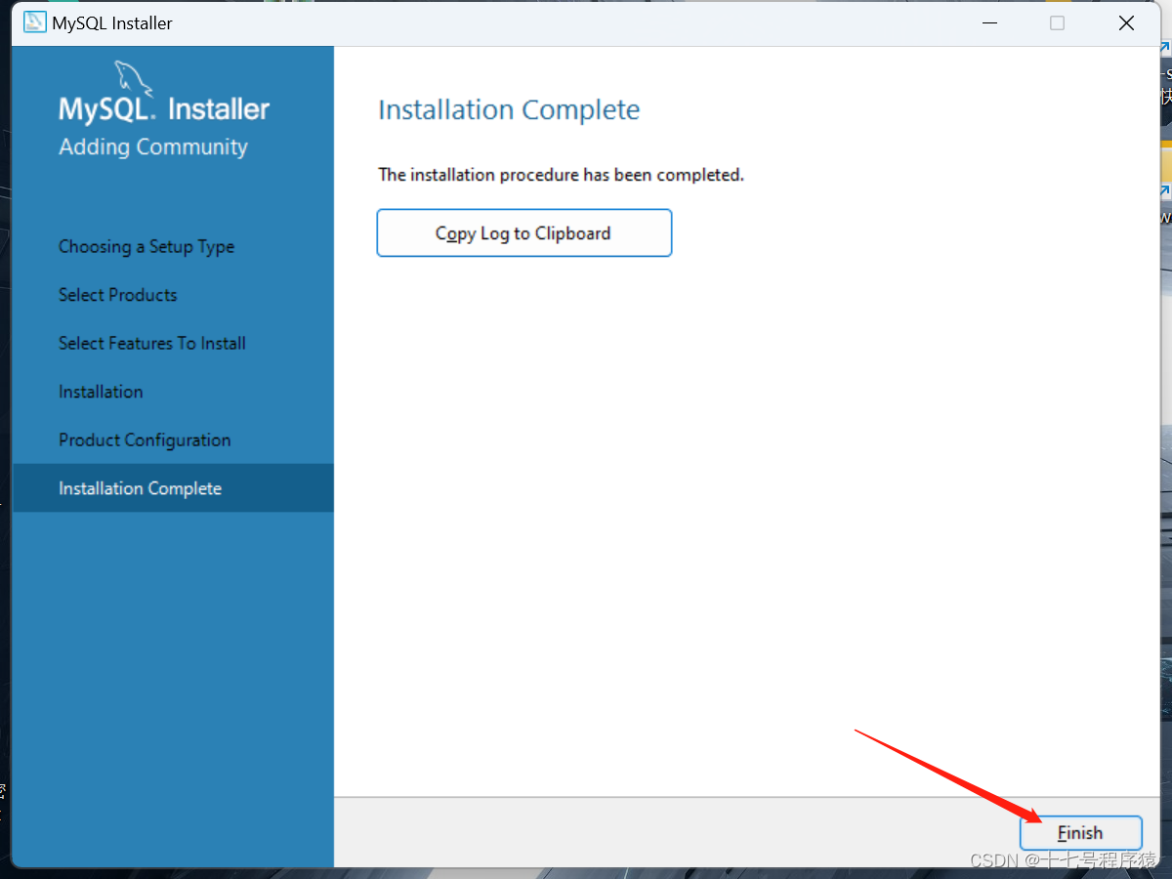Click the Adding Community subtitle
The width and height of the screenshot is (1172, 879).
coord(153,146)
